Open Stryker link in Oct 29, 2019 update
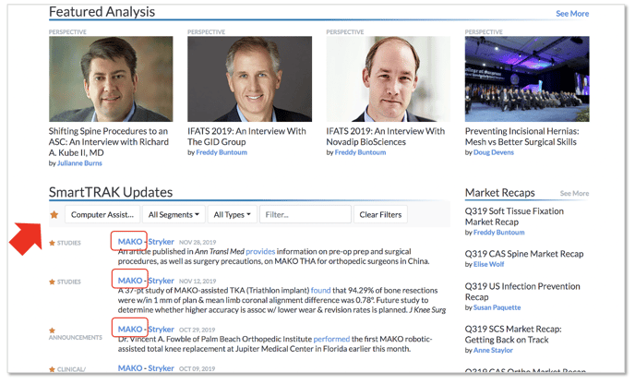 [x=161, y=329]
